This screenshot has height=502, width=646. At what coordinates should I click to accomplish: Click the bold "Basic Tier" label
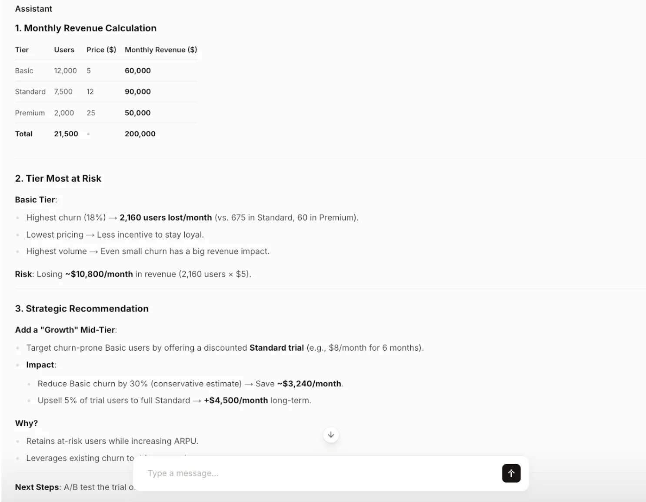35,200
